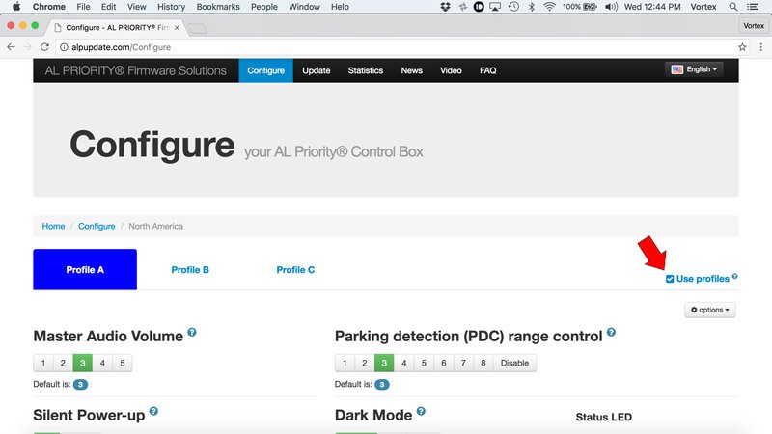772x434 pixels.
Task: Set PDC range control to 7
Action: [x=463, y=363]
